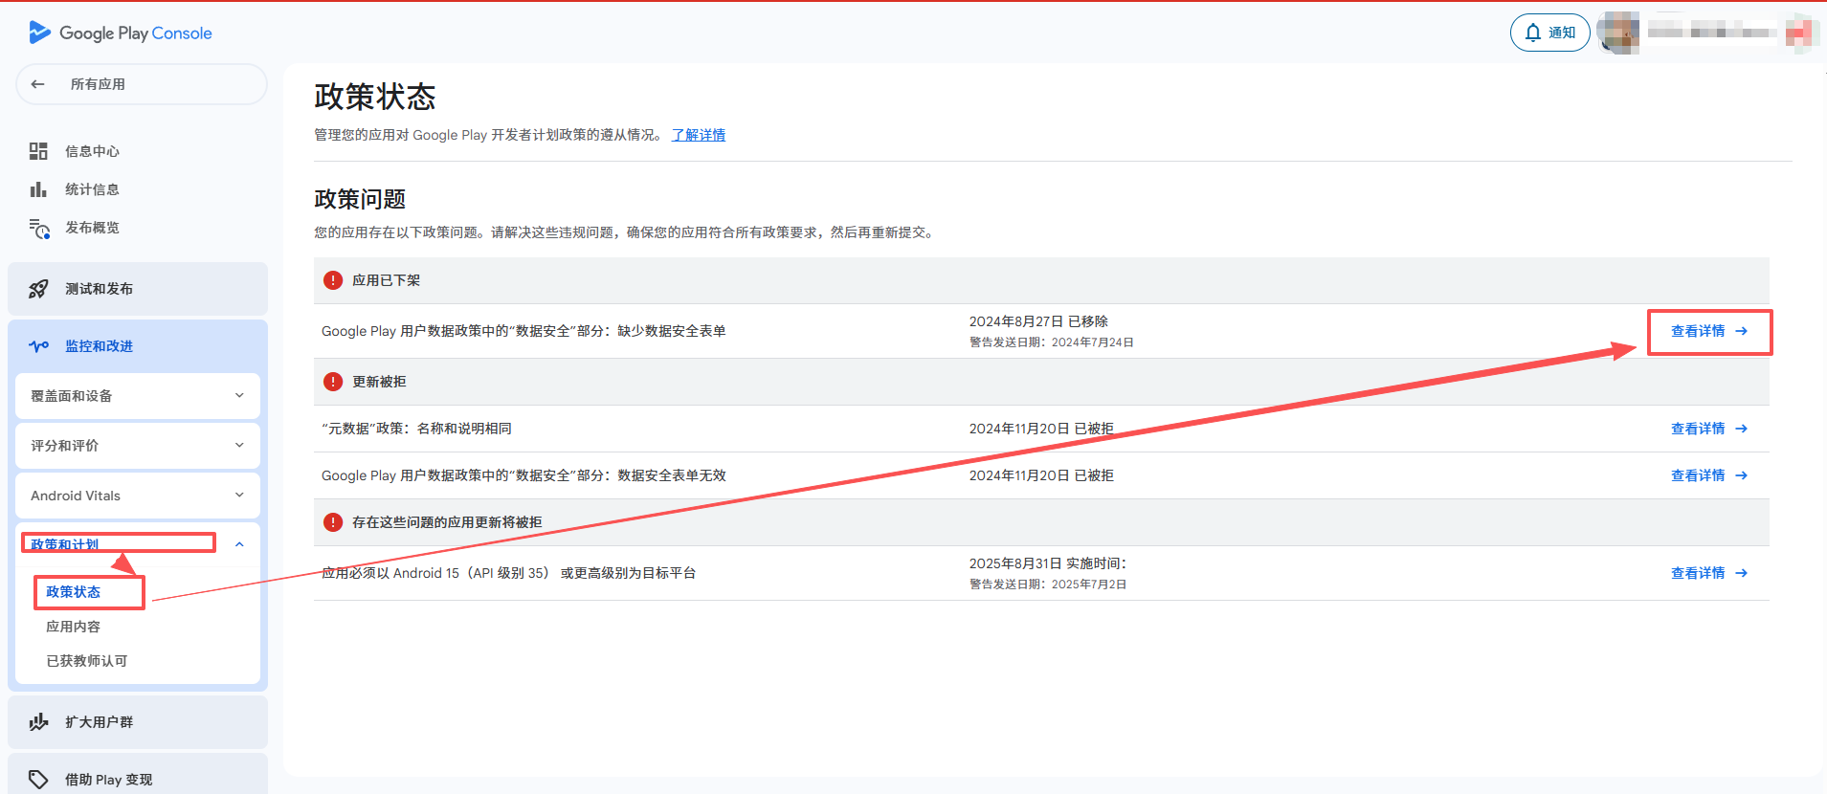This screenshot has width=1827, height=794.
Task: Click the back arrow beside 所有应用
Action: tap(38, 84)
